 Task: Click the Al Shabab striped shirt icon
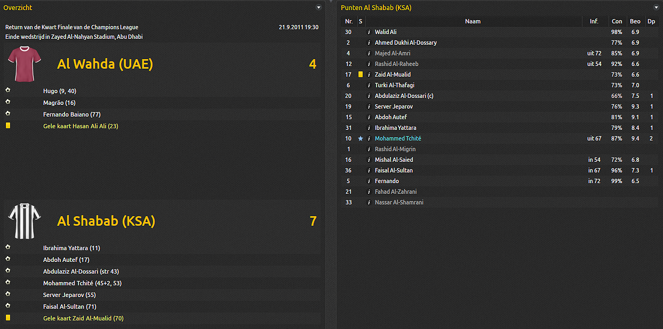24,221
